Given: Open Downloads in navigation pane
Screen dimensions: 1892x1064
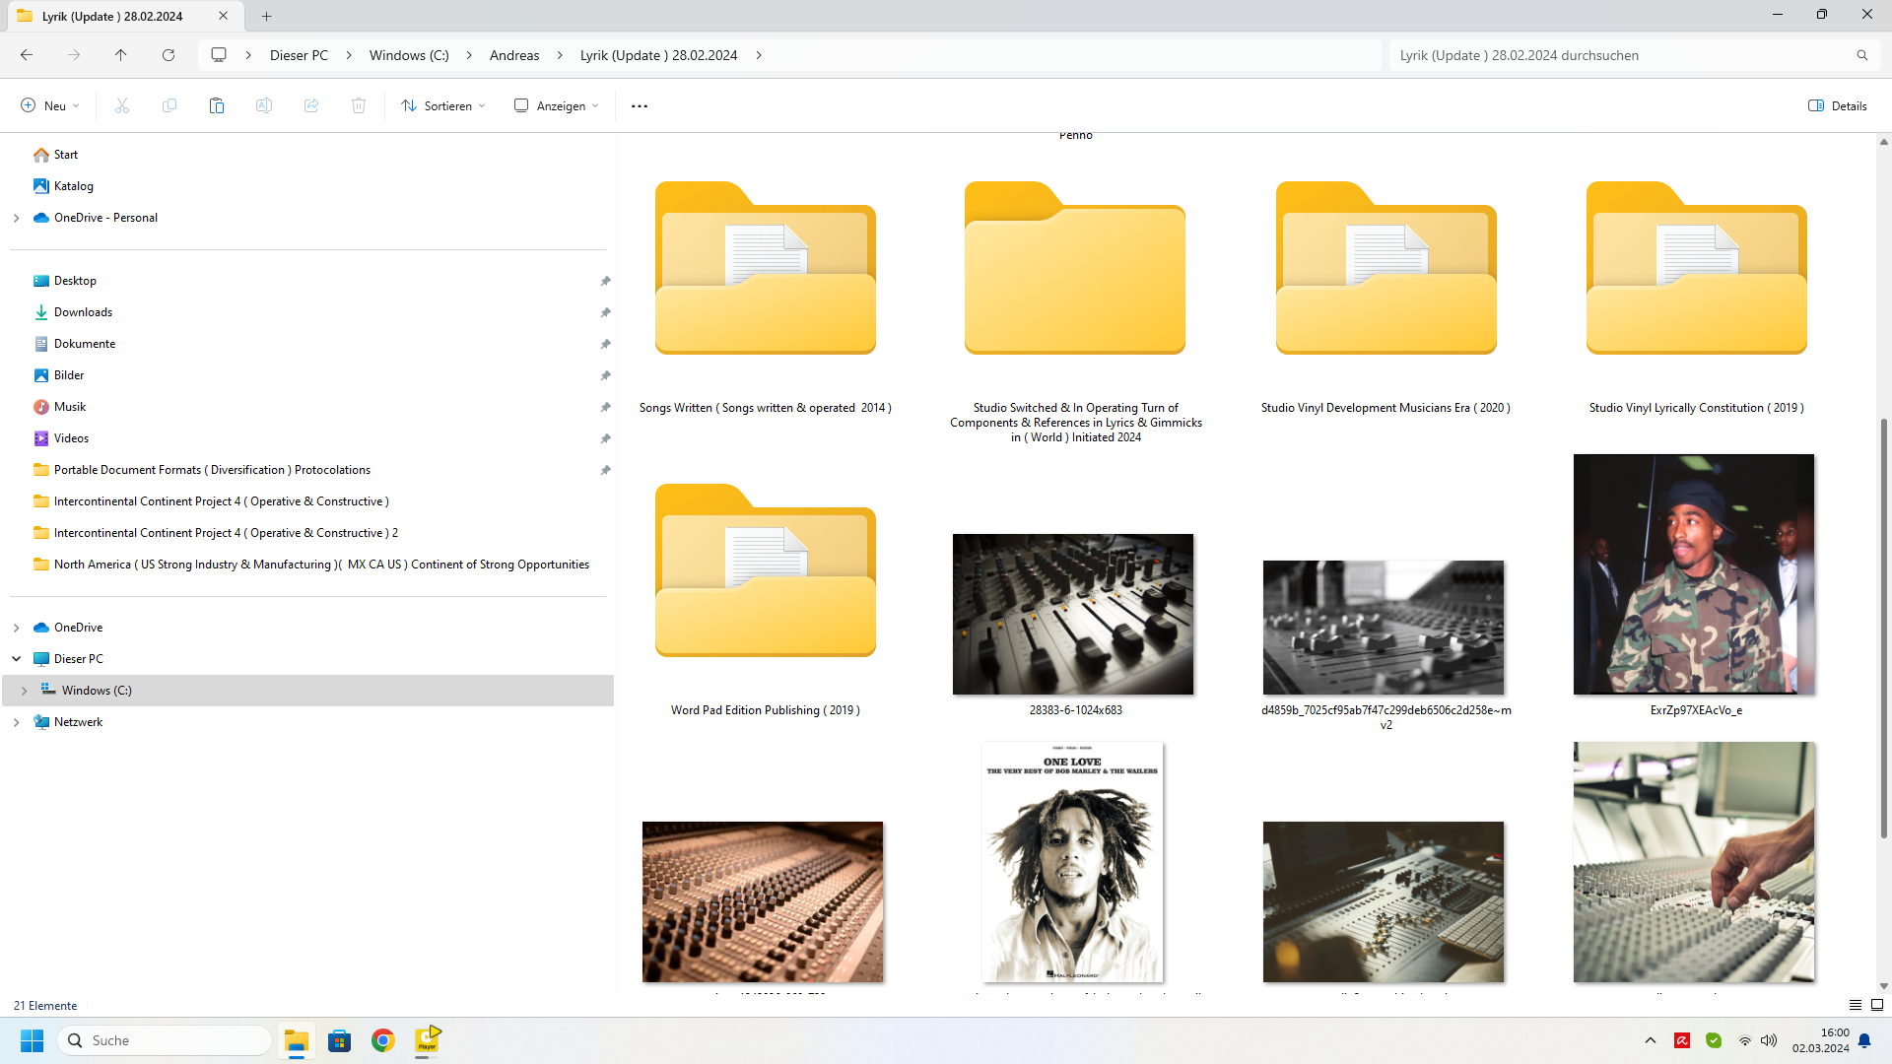Looking at the screenshot, I should pyautogui.click(x=83, y=312).
